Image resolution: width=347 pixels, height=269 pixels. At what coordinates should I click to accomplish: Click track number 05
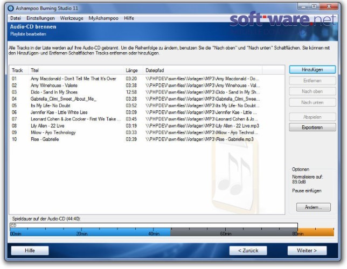[x=14, y=105]
